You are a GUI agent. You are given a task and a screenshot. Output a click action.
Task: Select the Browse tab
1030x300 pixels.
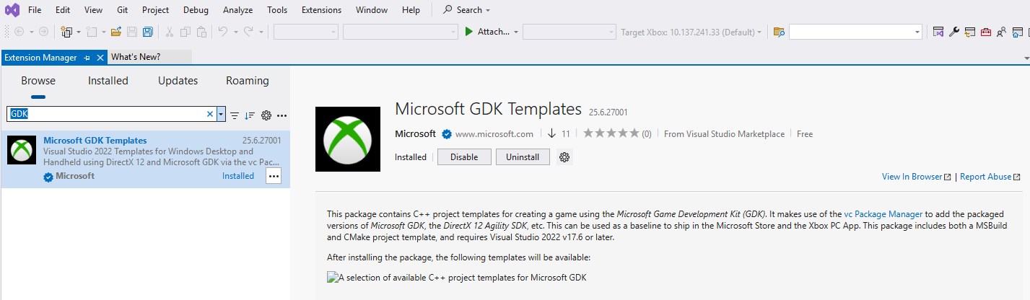[x=38, y=81]
